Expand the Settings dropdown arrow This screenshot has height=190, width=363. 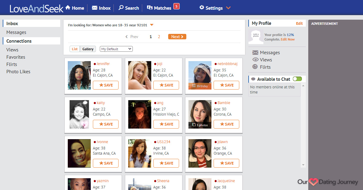point(228,8)
